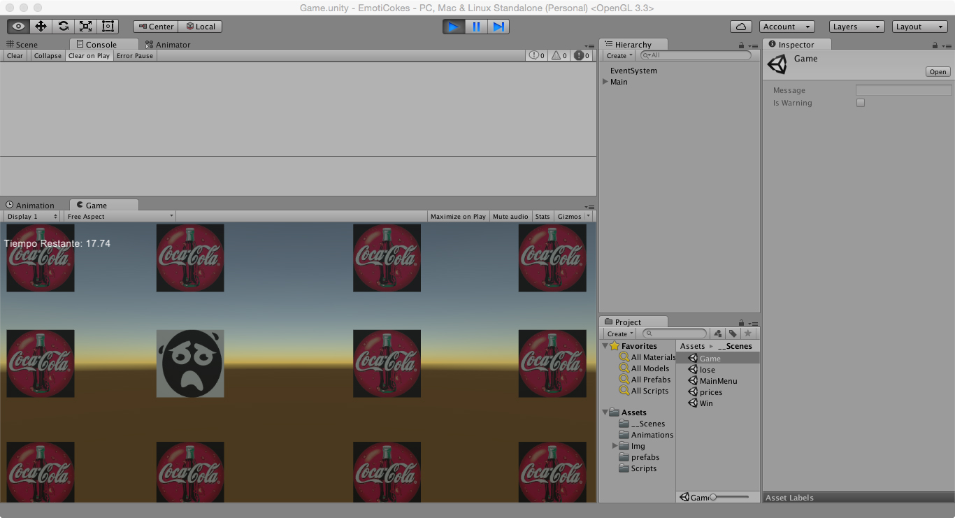Click the Message field in Inspector
Screen dimensions: 955x518
pos(903,90)
